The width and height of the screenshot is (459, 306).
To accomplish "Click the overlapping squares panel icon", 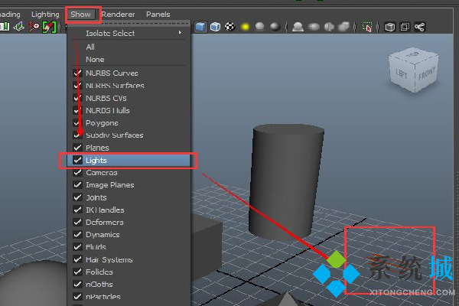I will [405, 27].
